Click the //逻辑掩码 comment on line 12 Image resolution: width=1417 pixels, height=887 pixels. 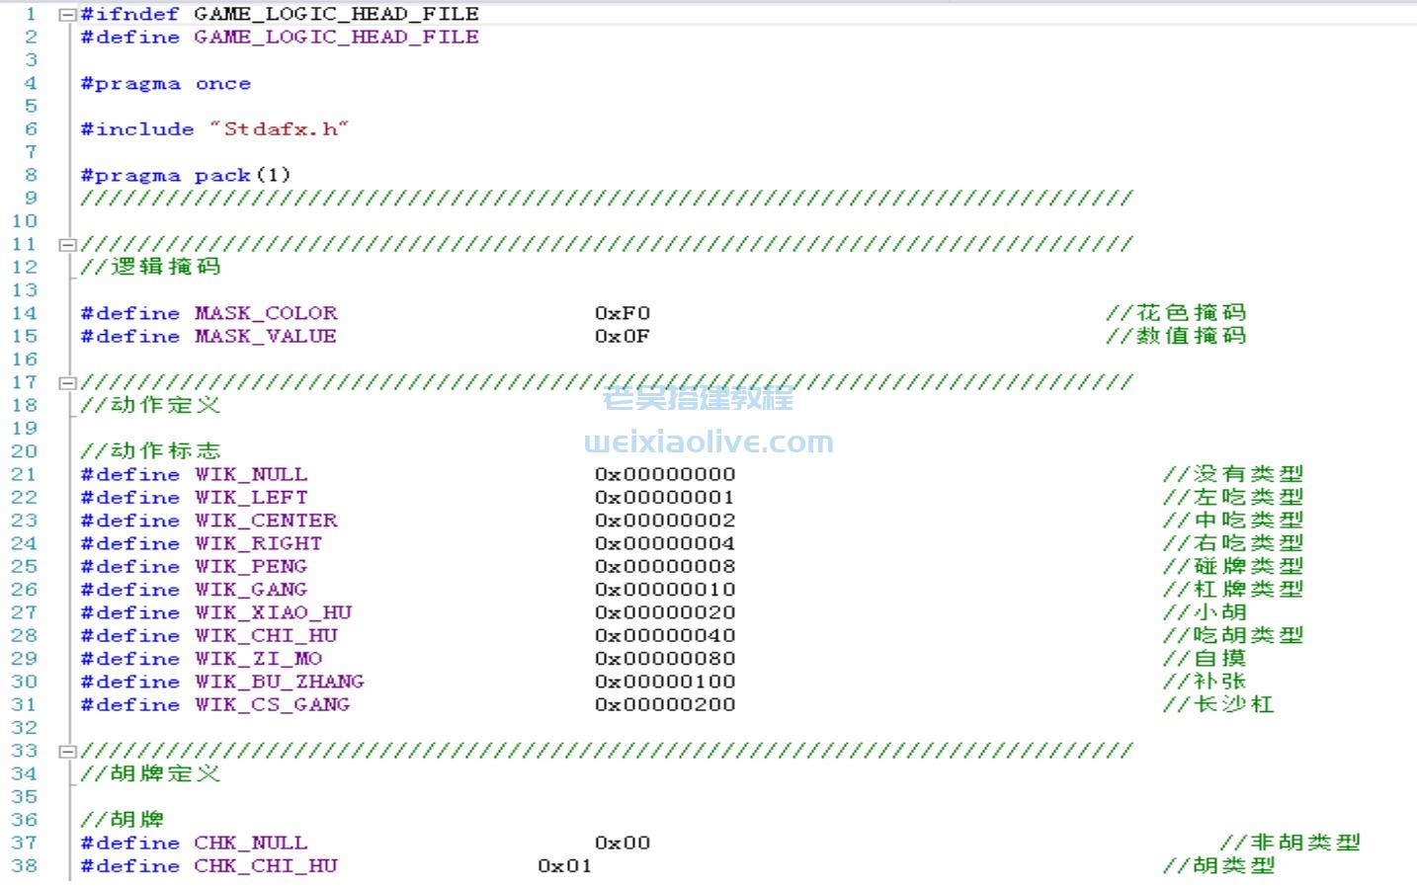(x=150, y=267)
